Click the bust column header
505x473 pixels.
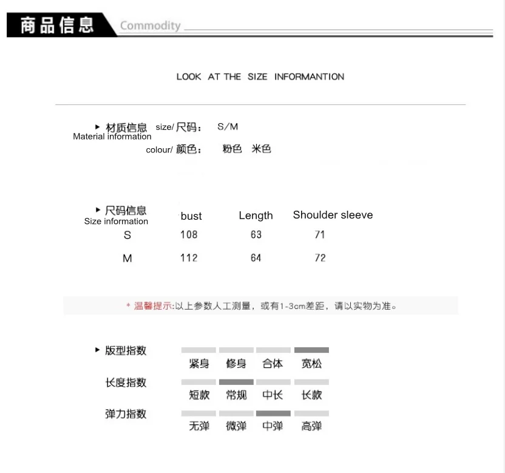[x=191, y=216]
